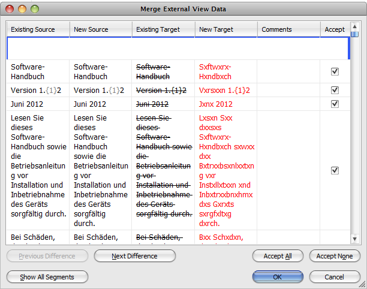Uncheck Accept for the Lesen Sie paragraph row
367x289 pixels.
[x=335, y=171]
